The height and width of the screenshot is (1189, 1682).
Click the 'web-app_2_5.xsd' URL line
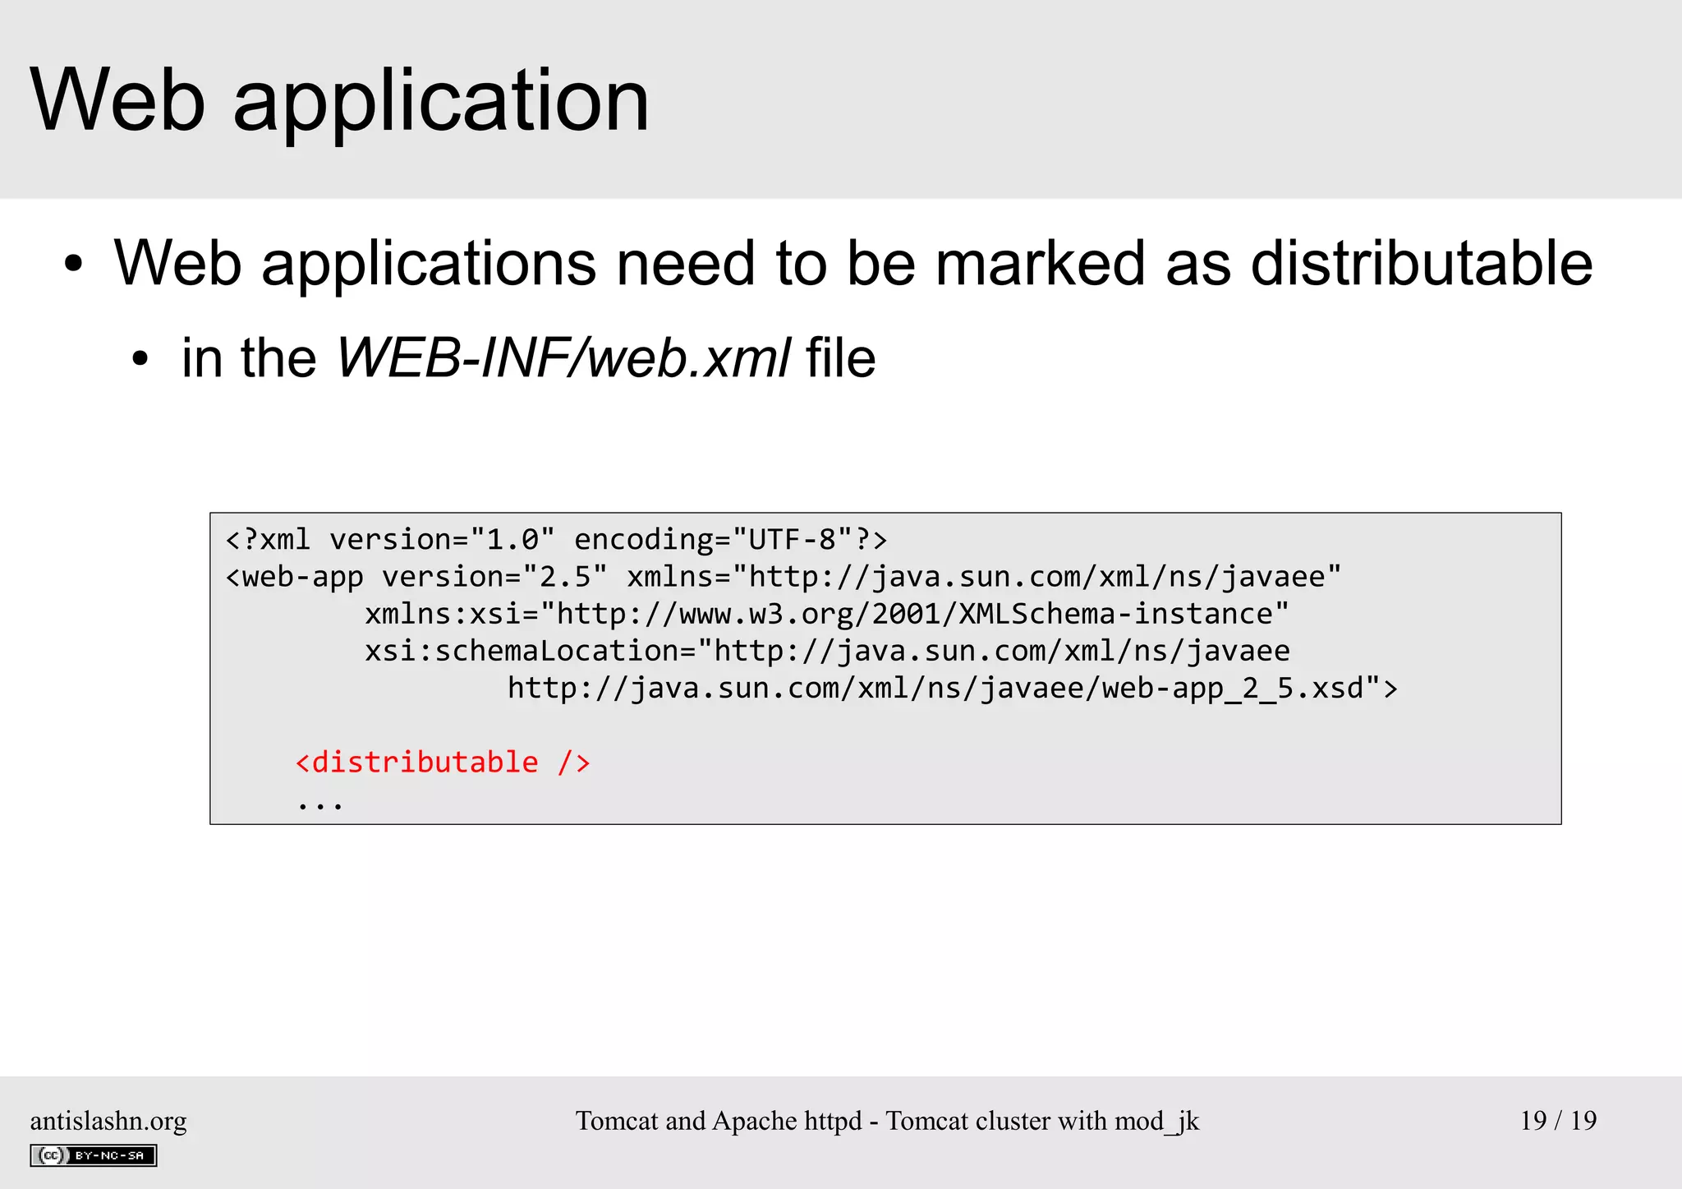pos(953,688)
